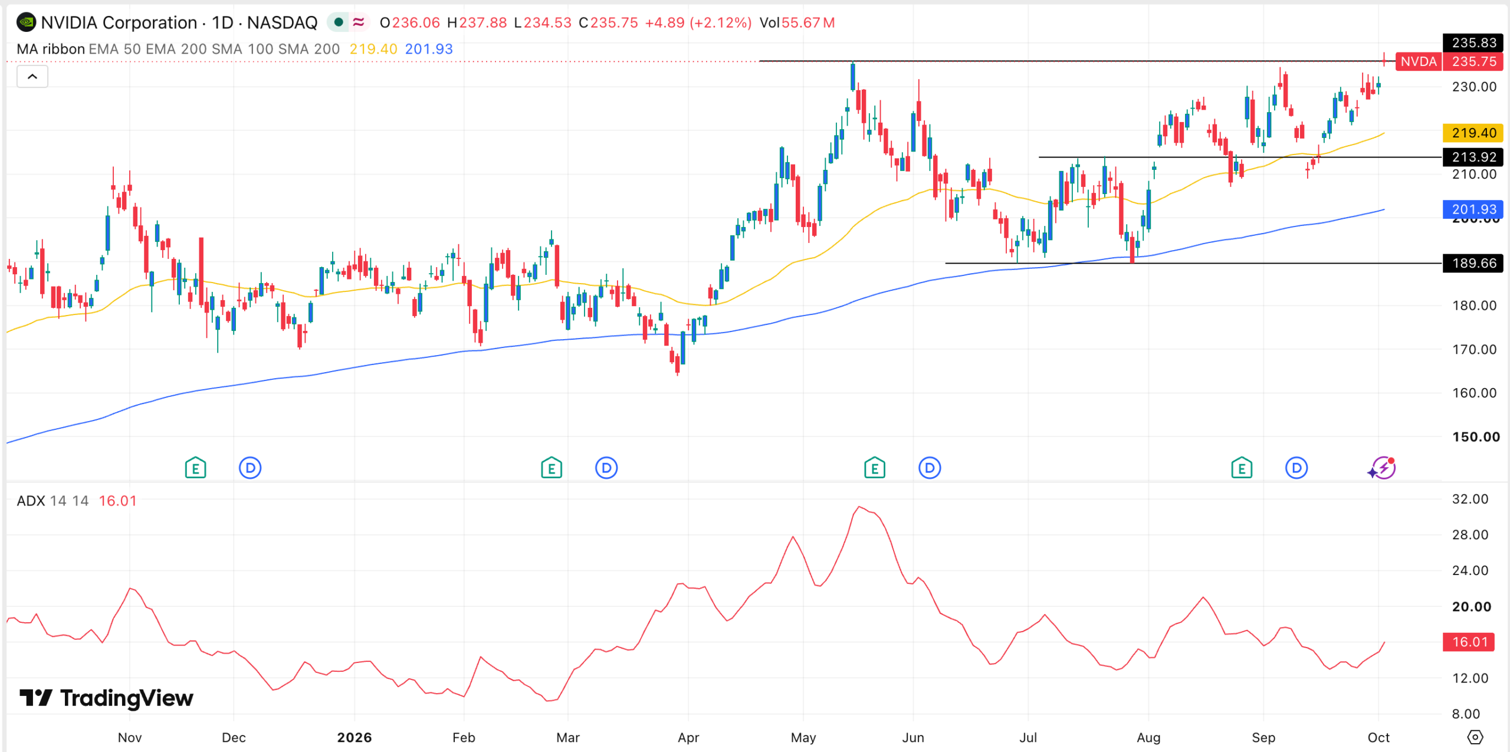The image size is (1510, 752).
Task: Click the NVIDIA logo icon
Action: 26,23
